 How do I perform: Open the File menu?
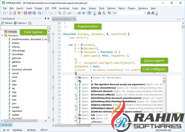click(x=5, y=8)
